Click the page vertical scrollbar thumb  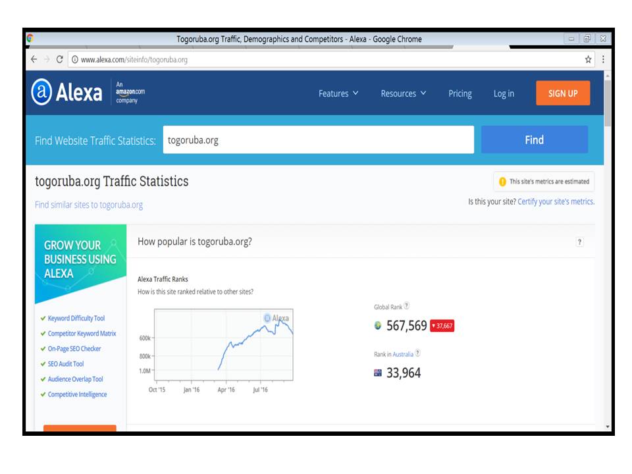[608, 103]
